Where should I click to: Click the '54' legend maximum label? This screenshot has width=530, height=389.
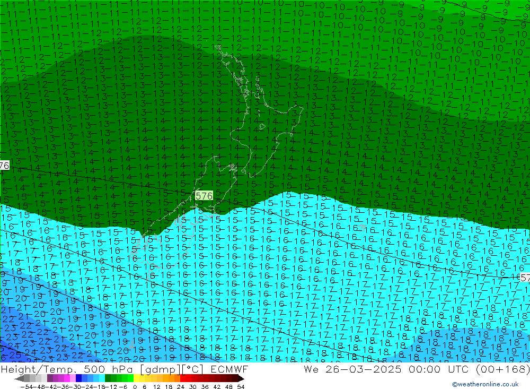241,386
